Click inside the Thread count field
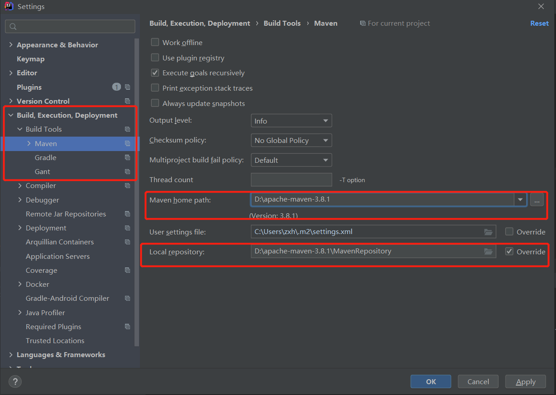The width and height of the screenshot is (556, 395). click(x=291, y=179)
